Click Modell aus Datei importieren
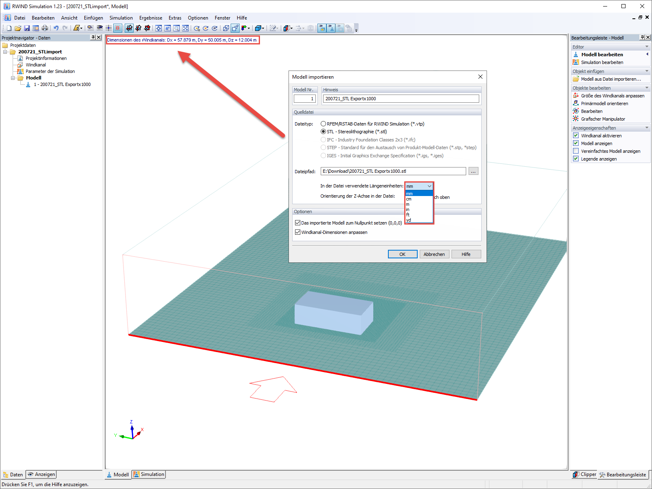The height and width of the screenshot is (489, 652). pyautogui.click(x=611, y=79)
